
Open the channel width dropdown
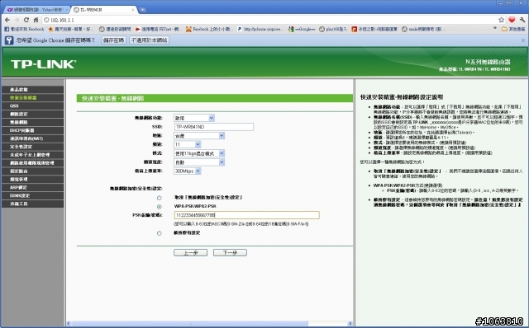(x=199, y=162)
